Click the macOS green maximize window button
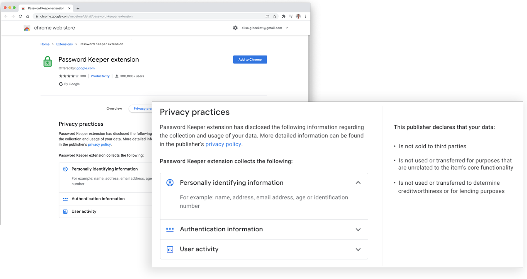This screenshot has width=527, height=279. (14, 8)
